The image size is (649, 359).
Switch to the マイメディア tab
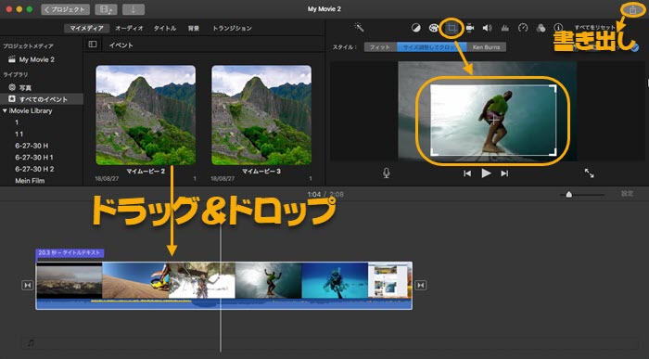click(86, 28)
